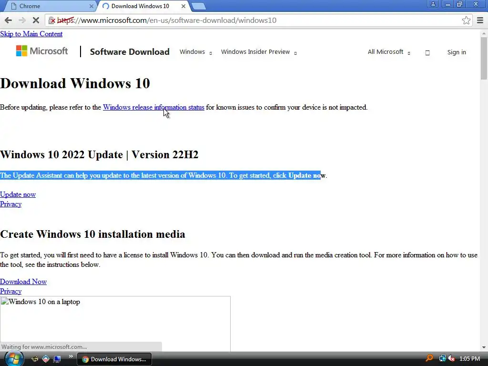Click the muted volume tray icon
Viewport: 488px width, 366px height.
451,358
